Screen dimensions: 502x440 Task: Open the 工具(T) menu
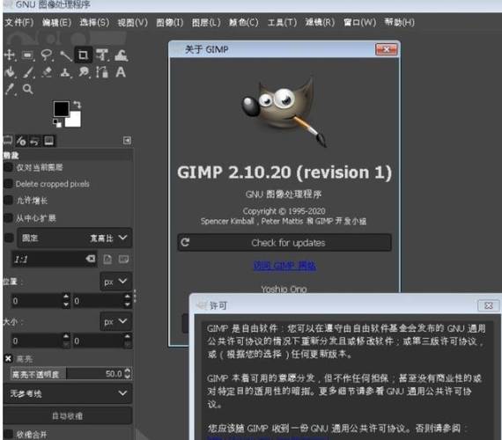(282, 22)
